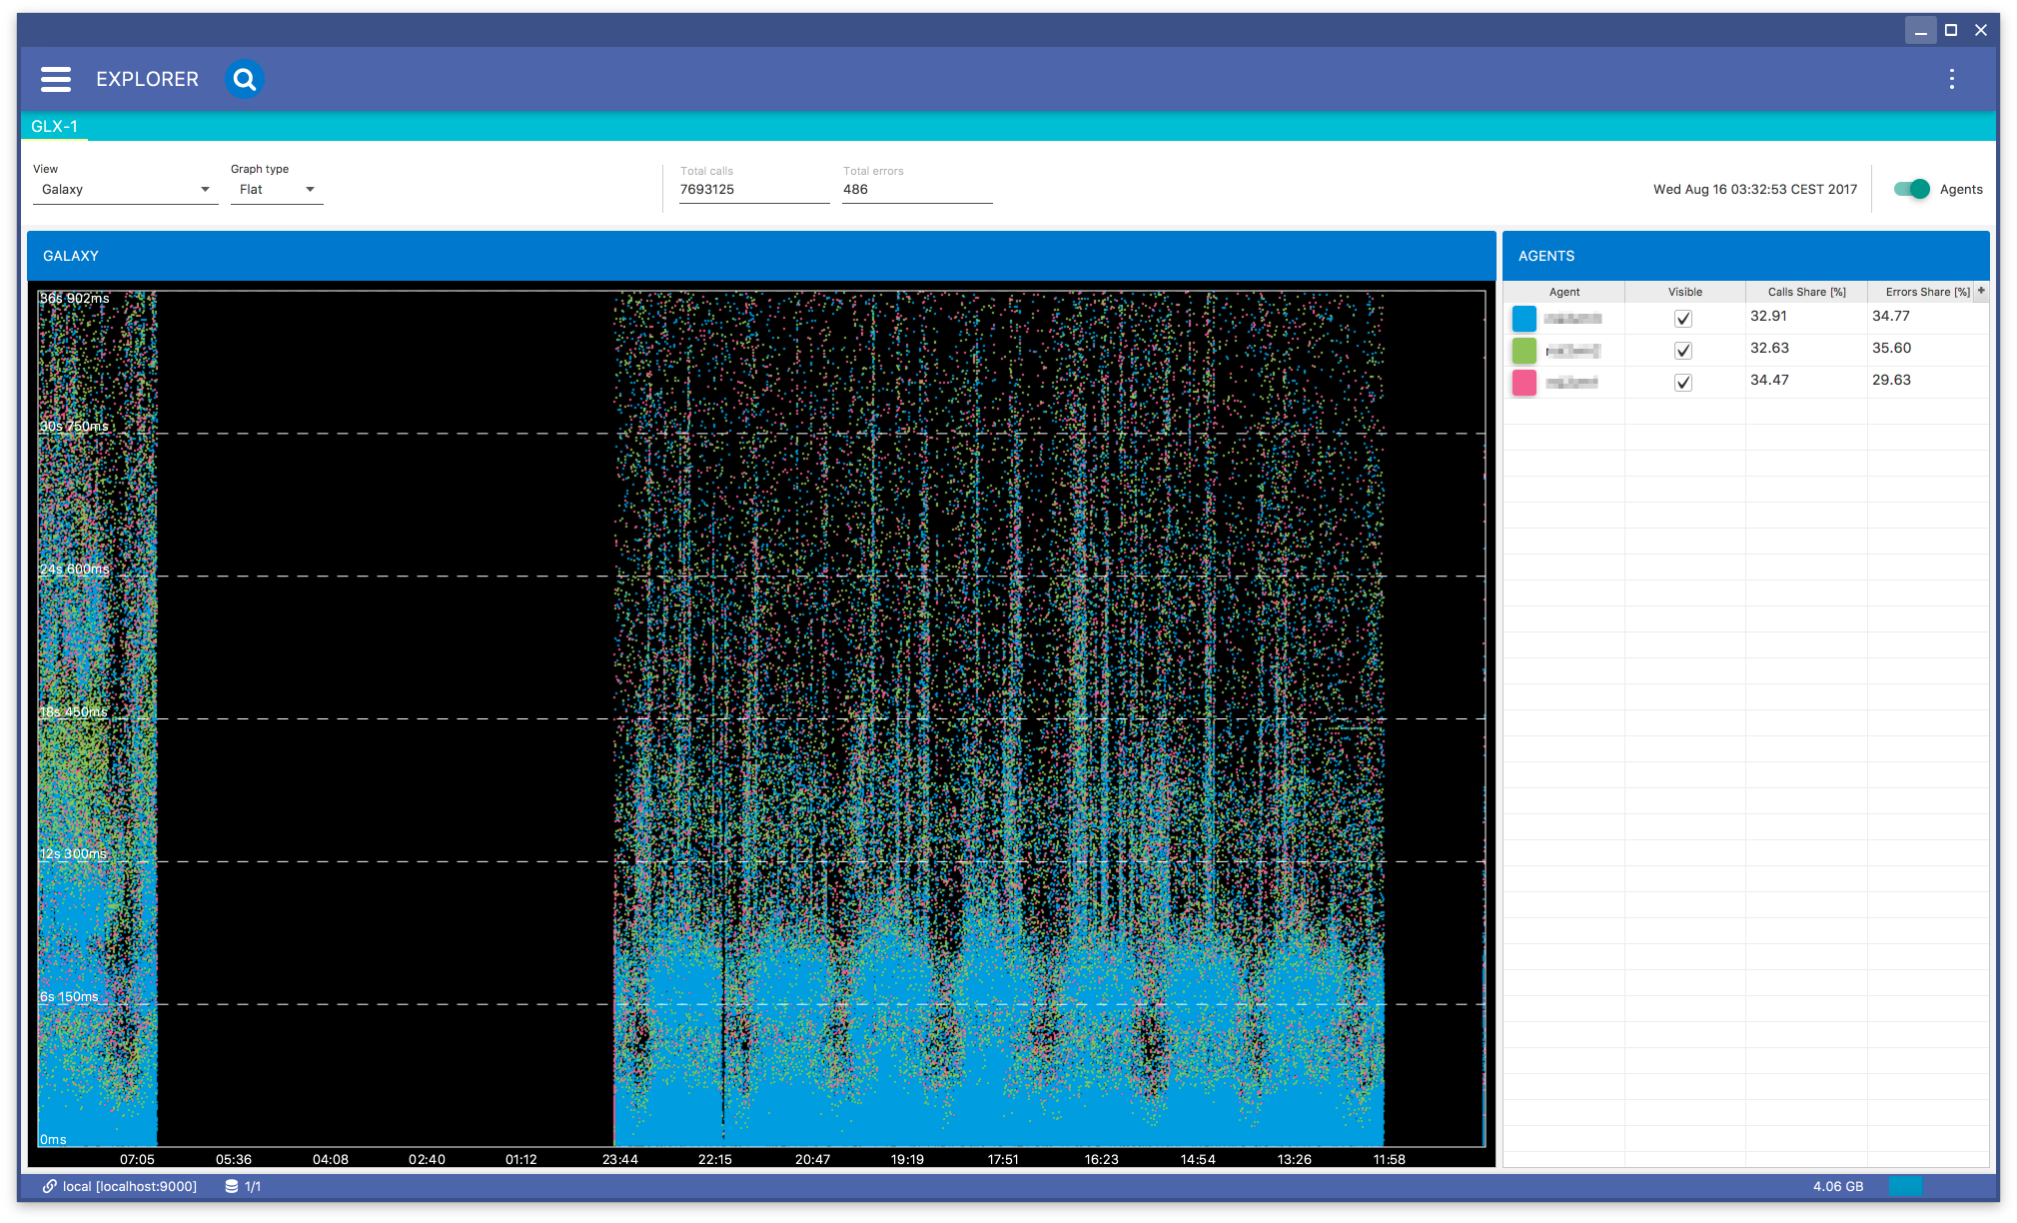Open the View dropdown showing Galaxy
Image resolution: width=2017 pixels, height=1223 pixels.
tap(125, 190)
